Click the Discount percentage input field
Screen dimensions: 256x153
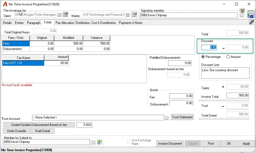coord(209,47)
